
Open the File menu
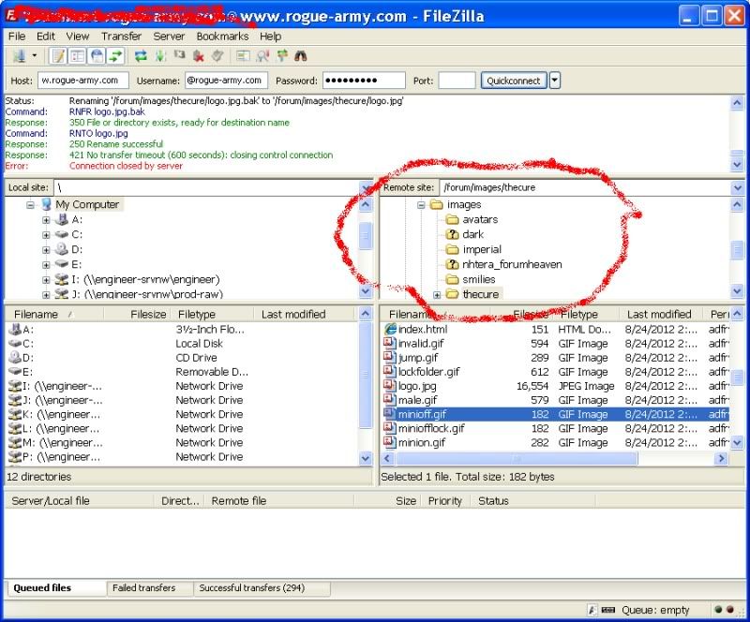[x=17, y=37]
